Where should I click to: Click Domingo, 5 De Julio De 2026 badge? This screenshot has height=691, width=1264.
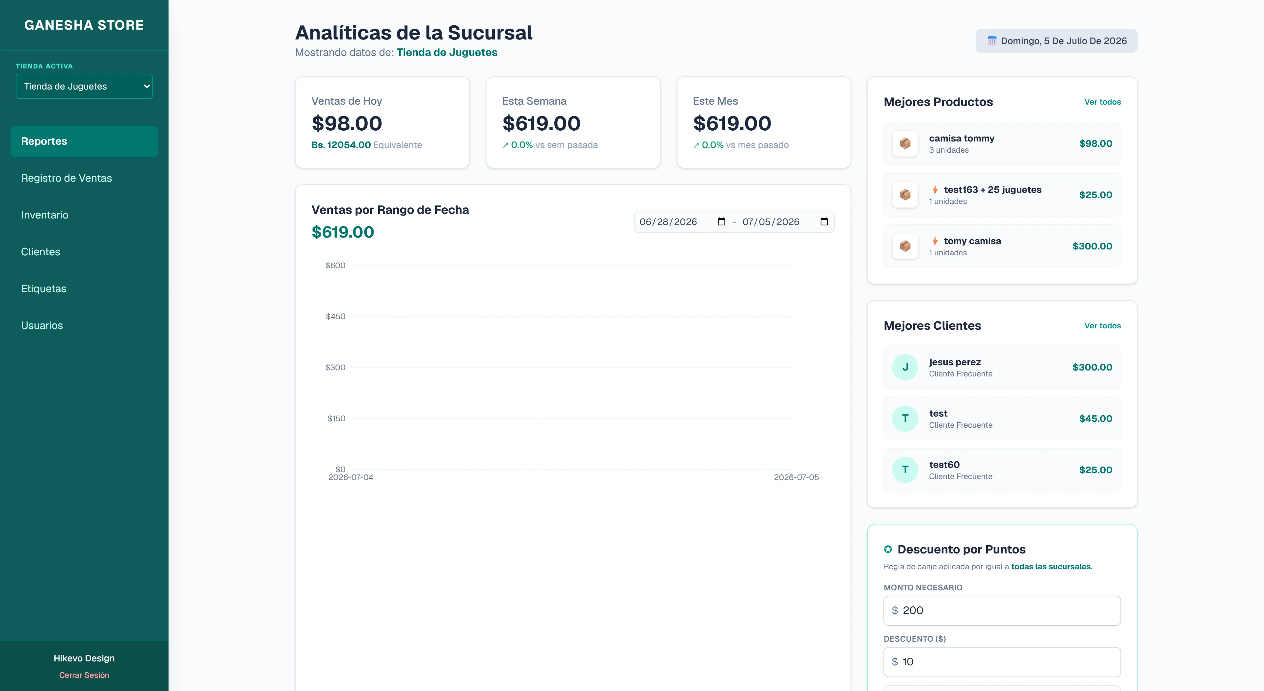coord(1056,41)
